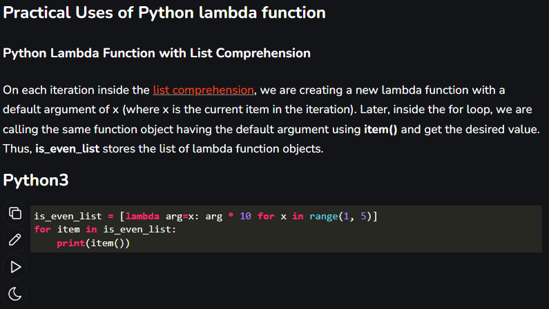Copy the code snippet with the copy icon

(x=15, y=213)
